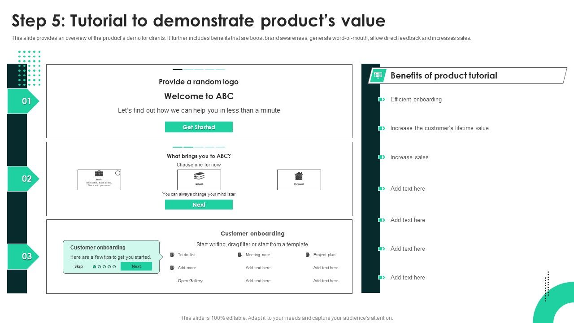The image size is (574, 323).
Task: Click the Work briefcase icon
Action: tap(99, 174)
